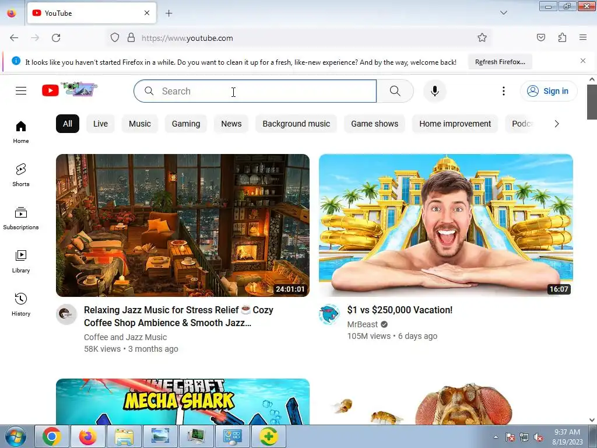Select the Live filter chip
Screen dimensions: 597x448
pos(100,124)
